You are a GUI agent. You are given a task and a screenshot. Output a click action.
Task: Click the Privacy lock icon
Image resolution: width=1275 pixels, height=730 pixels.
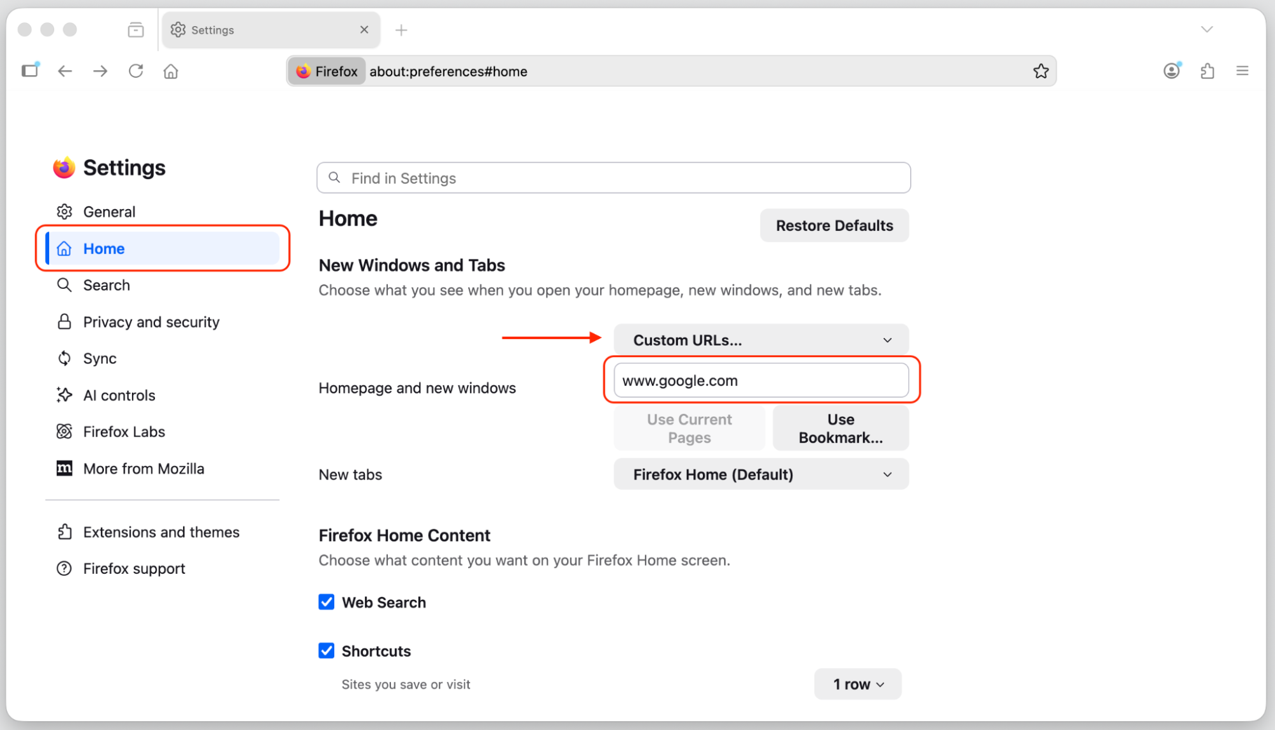click(64, 322)
